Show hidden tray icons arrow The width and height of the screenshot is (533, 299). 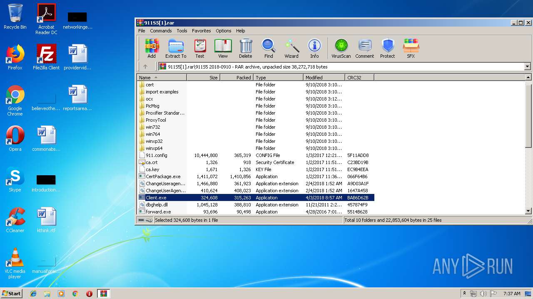click(x=465, y=294)
